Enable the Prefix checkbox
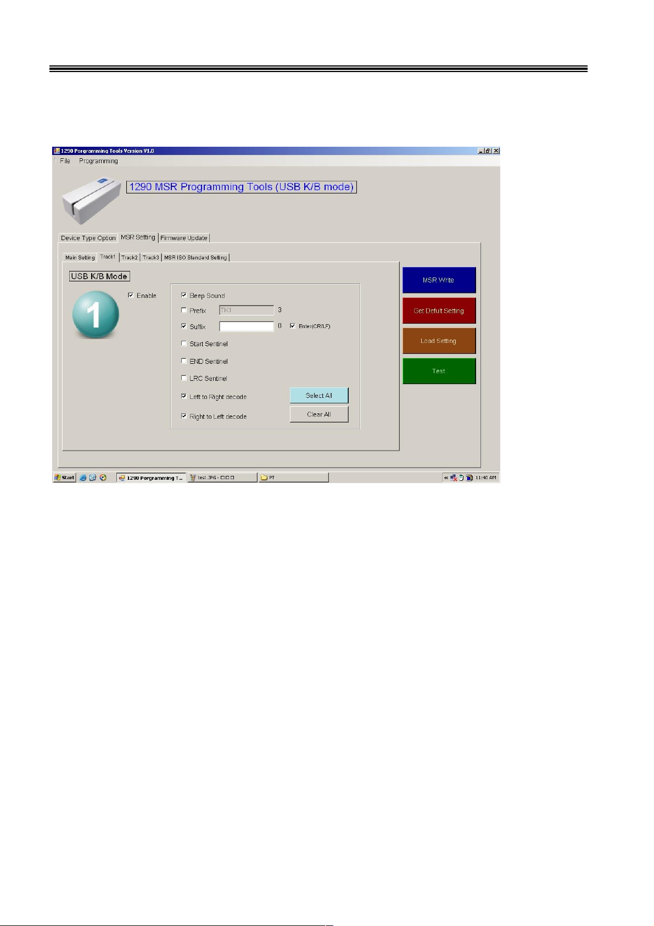Screen dimensions: 654x926 (184, 310)
